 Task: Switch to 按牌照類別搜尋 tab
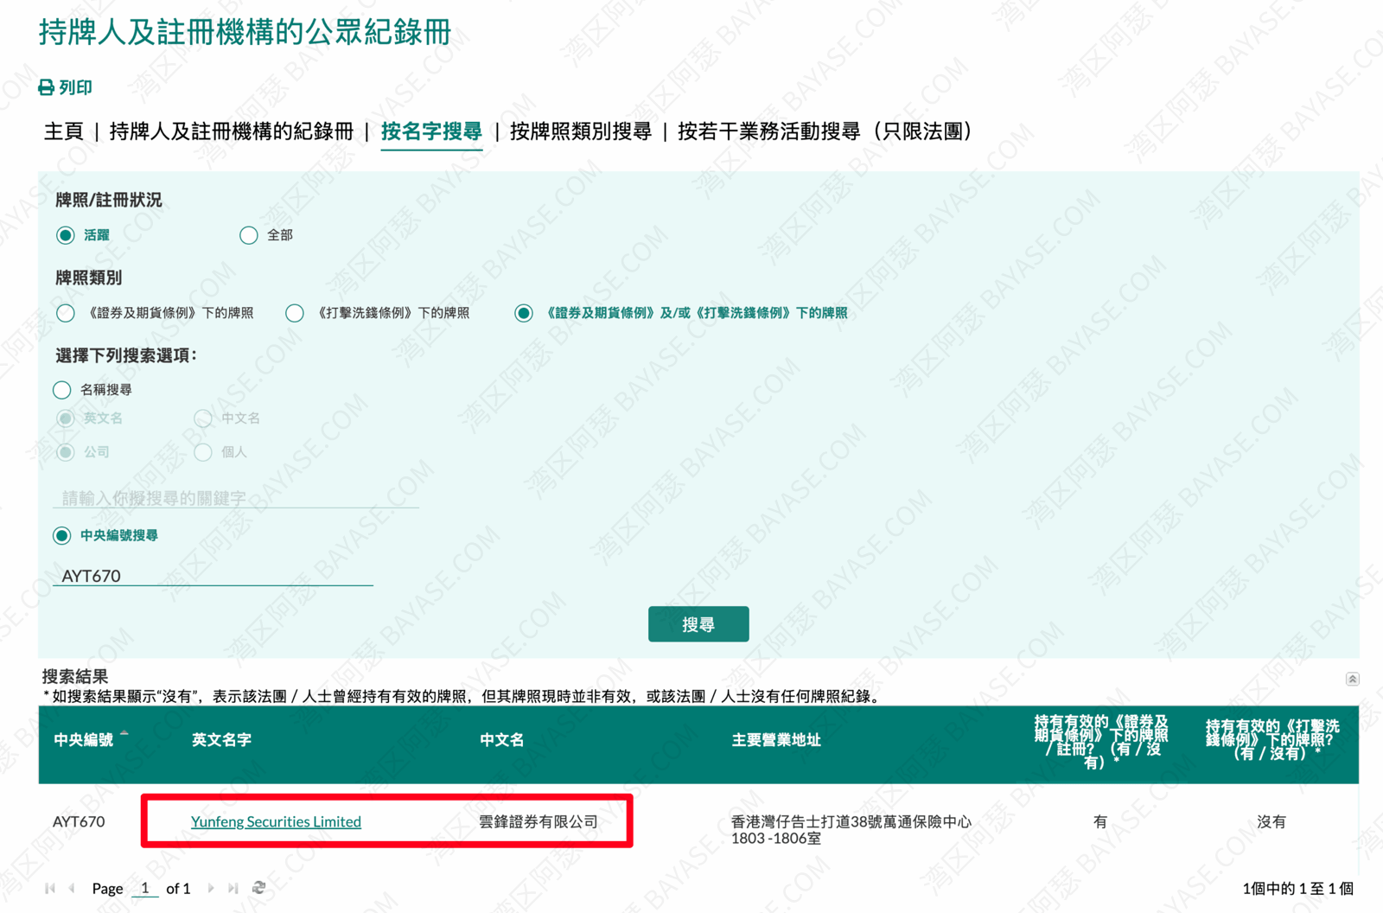580,131
